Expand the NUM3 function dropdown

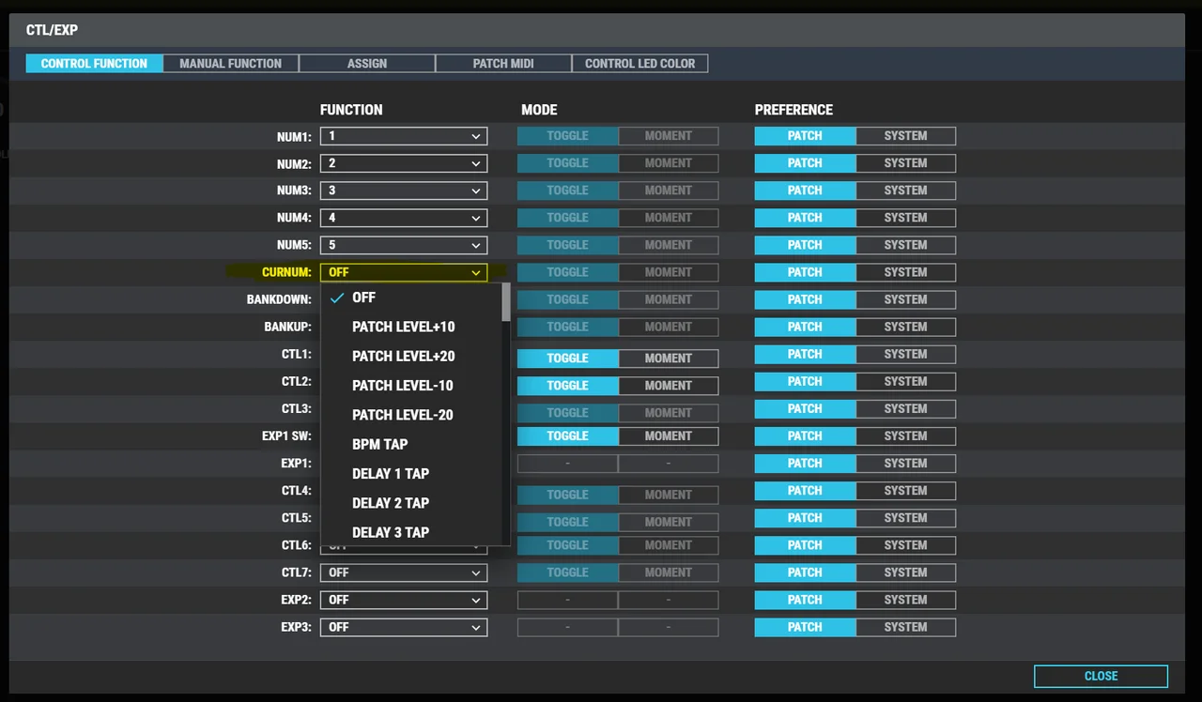pyautogui.click(x=403, y=191)
